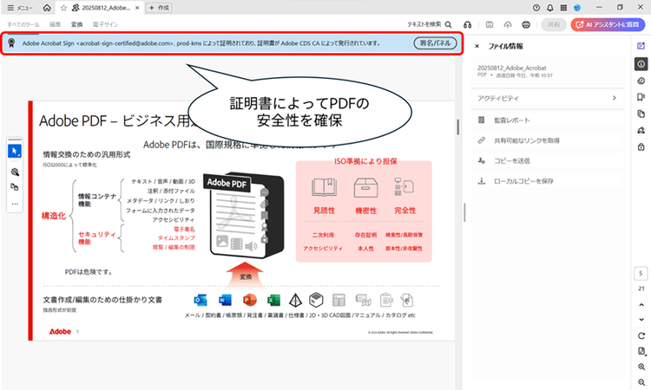Select the zoom/marquee tool in quick toolbar
Screen dimensions: 651x390
click(x=15, y=172)
